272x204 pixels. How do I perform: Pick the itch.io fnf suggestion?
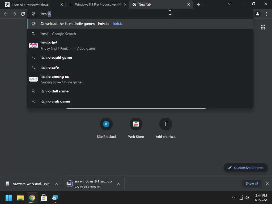140,46
